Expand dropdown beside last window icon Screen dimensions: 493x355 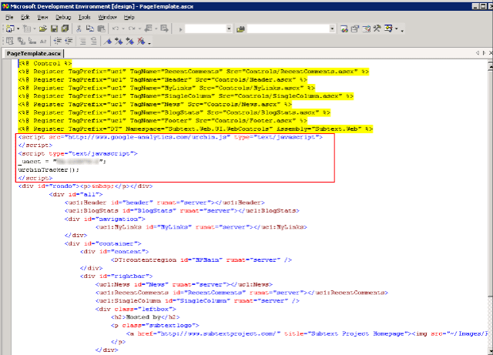(x=397, y=29)
